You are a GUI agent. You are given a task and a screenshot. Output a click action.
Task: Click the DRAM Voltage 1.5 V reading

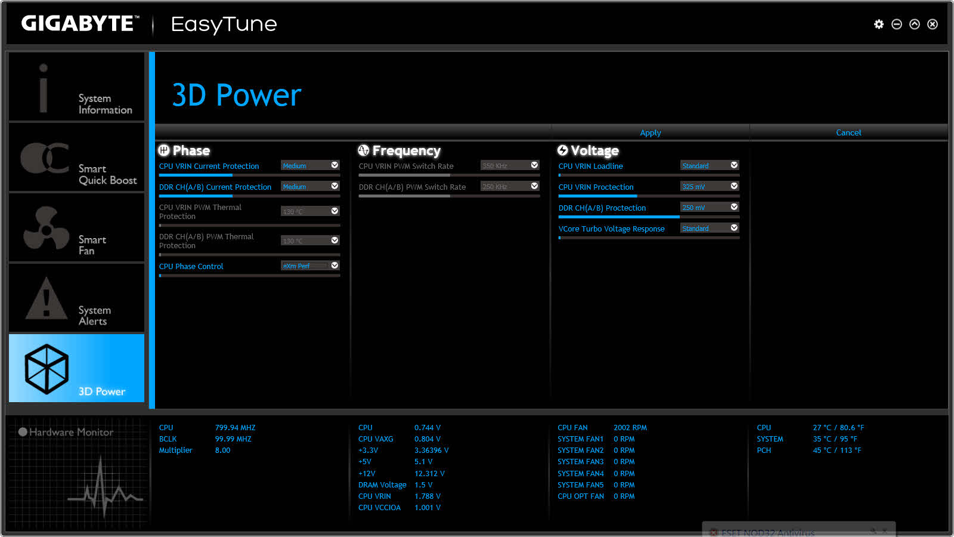423,485
